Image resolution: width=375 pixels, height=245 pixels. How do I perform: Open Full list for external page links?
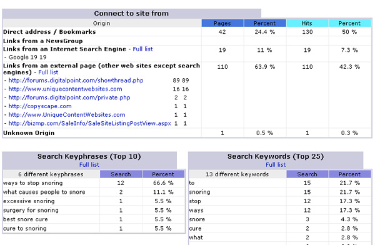point(48,72)
